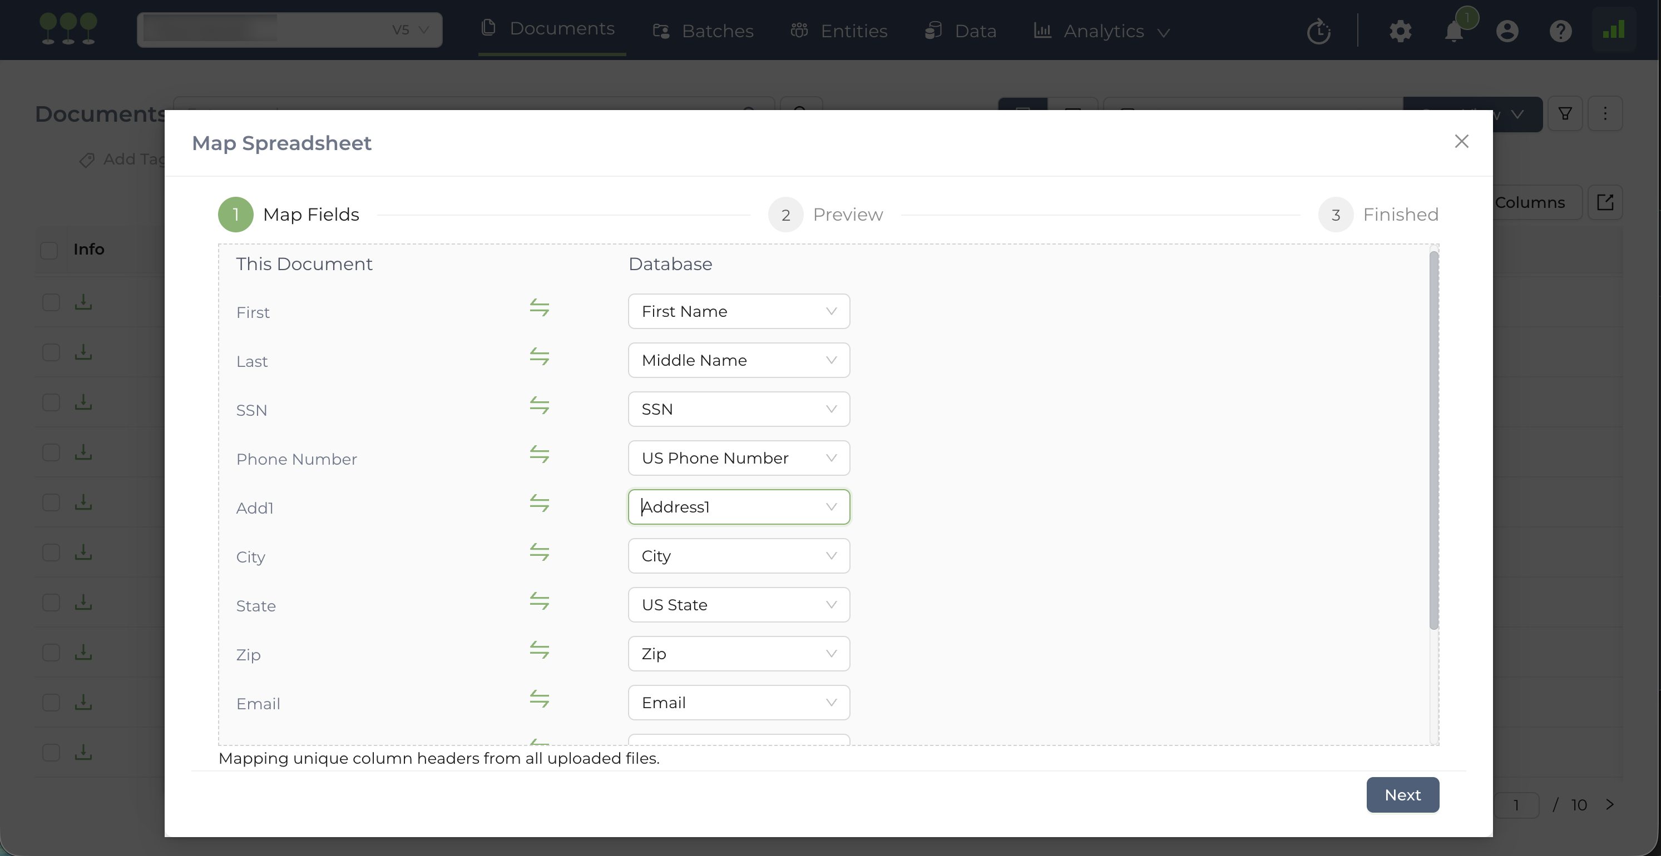Open the notifications bell
Image resolution: width=1661 pixels, height=856 pixels.
(1454, 31)
